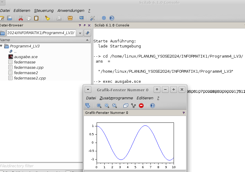Click the 'Starte Ausführung:' console text
The height and width of the screenshot is (172, 245).
[115, 41]
